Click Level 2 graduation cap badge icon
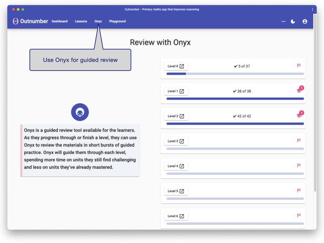Image resolution: width=324 pixels, height=243 pixels. point(299,115)
